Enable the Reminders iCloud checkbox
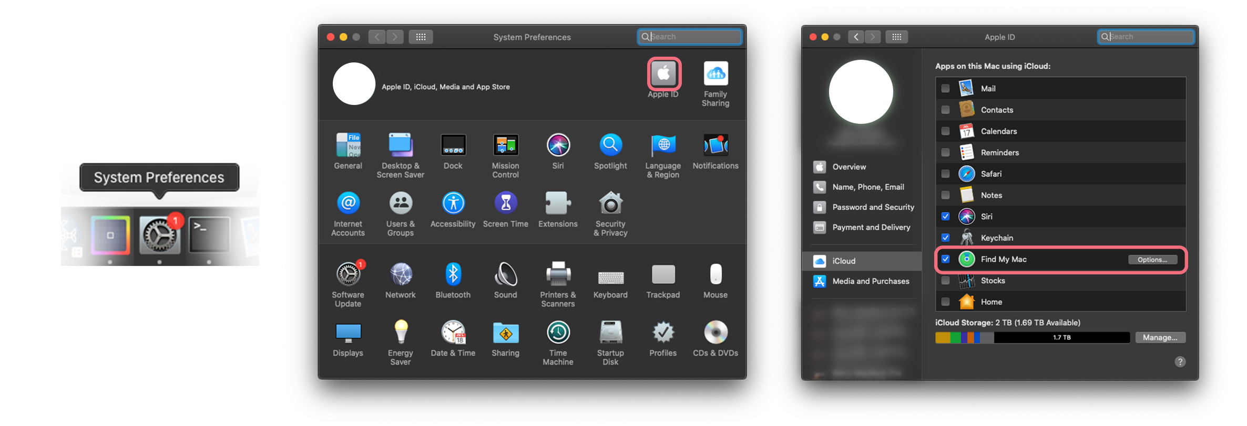Viewport: 1247px width, 426px height. click(945, 153)
